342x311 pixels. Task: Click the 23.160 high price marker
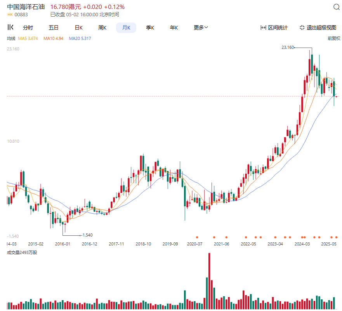[288, 47]
